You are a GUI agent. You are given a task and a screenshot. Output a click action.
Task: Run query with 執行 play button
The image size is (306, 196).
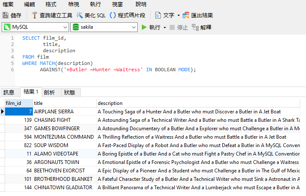144,27
